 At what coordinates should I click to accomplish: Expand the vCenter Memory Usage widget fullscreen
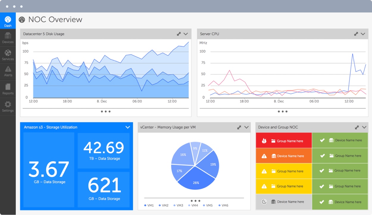coord(239,127)
